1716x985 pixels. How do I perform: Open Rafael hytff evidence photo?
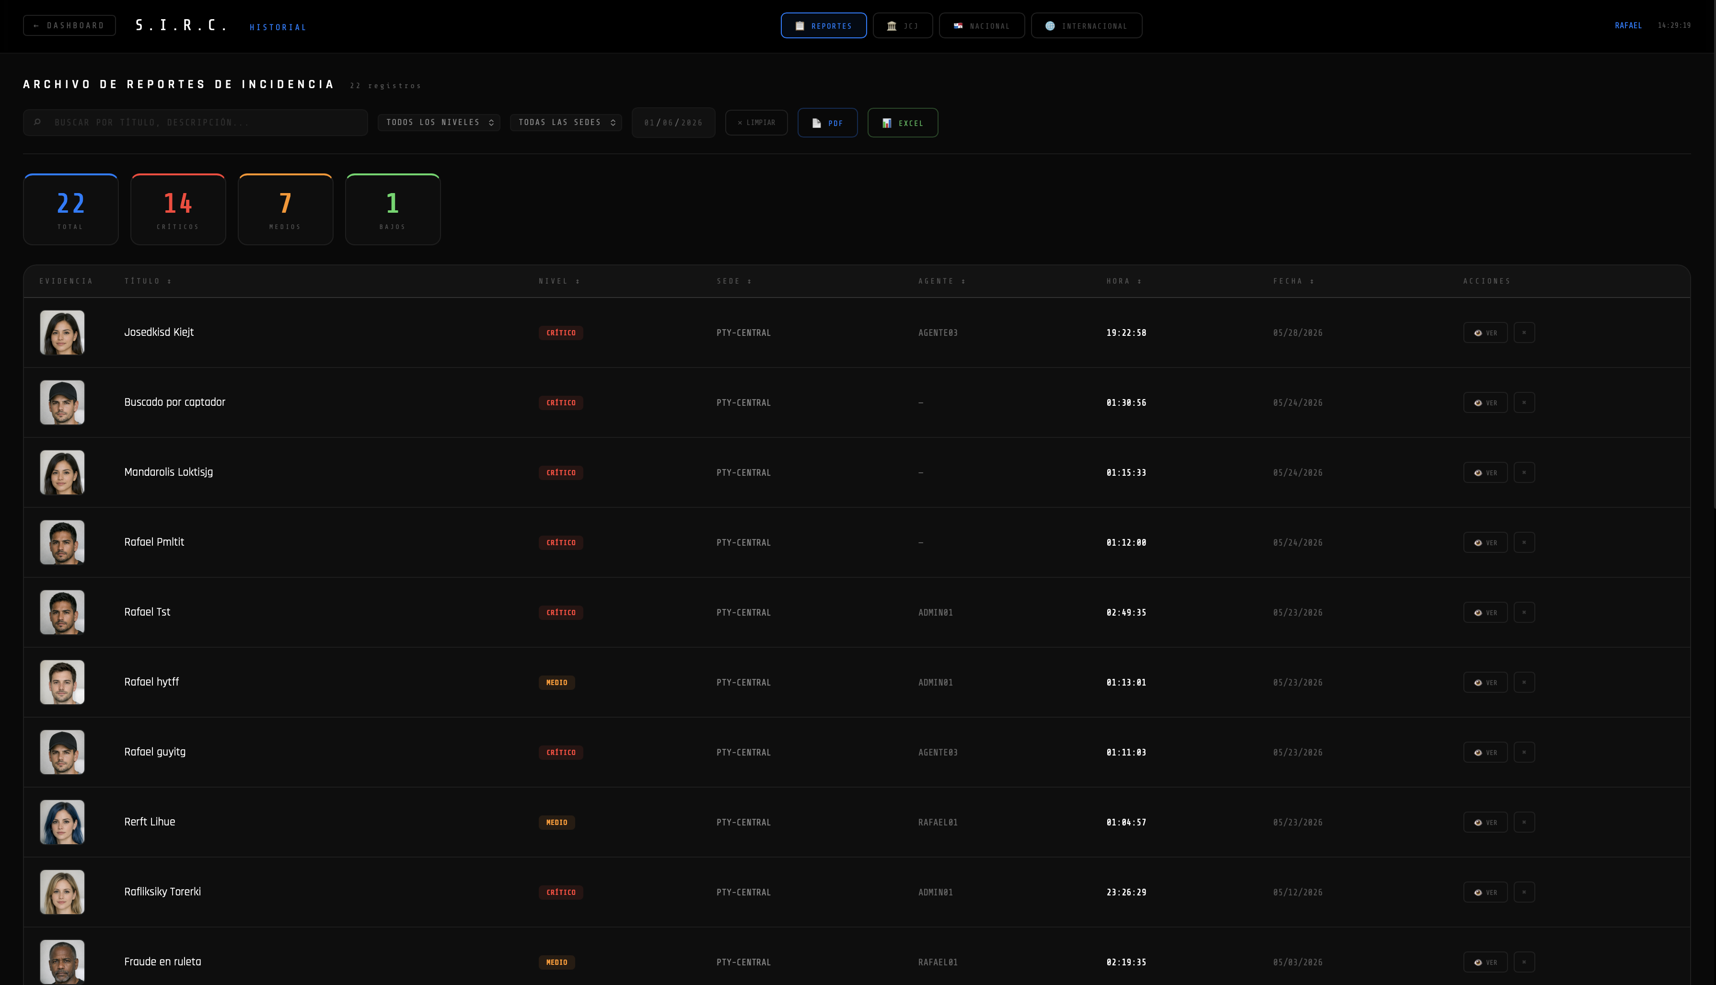coord(62,682)
